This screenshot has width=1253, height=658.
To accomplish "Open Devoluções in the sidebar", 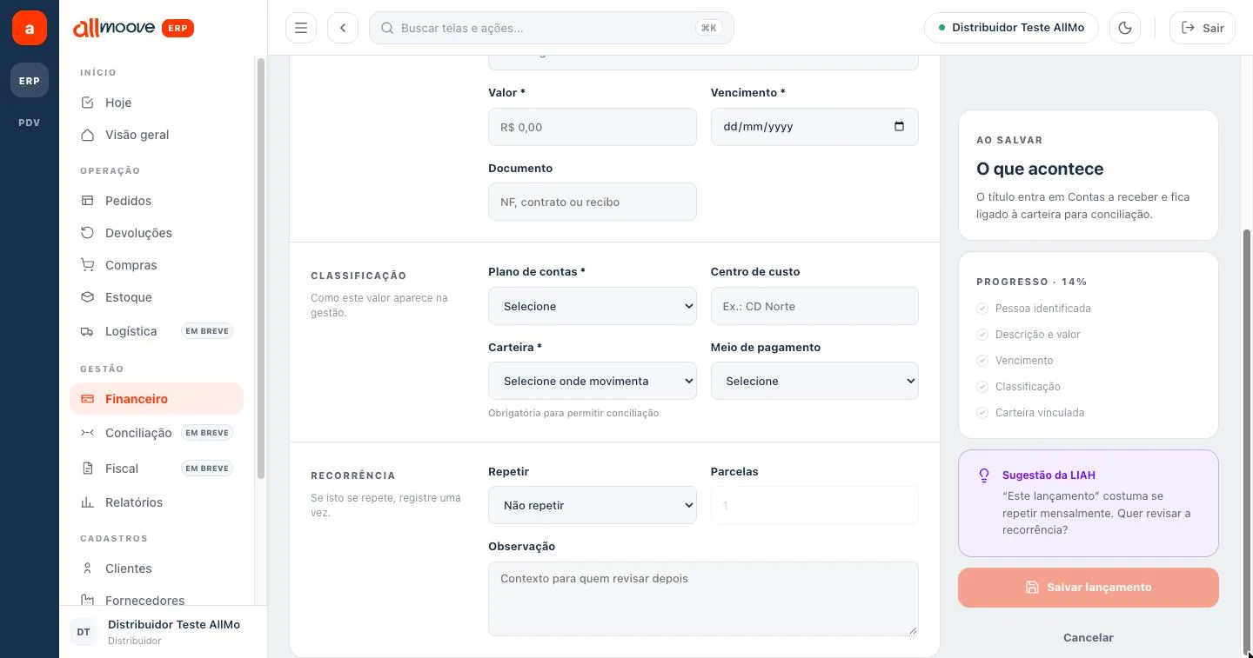I will pos(157,233).
